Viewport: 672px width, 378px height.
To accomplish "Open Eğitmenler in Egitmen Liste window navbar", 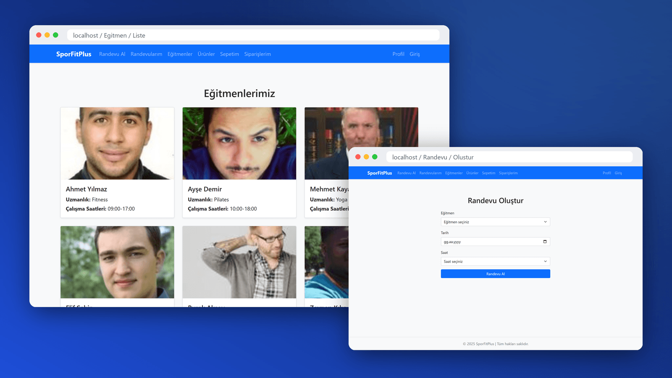I will coord(180,54).
